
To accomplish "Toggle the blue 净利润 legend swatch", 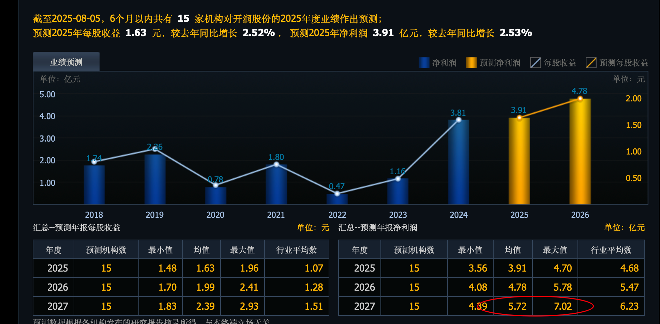I will coord(424,63).
